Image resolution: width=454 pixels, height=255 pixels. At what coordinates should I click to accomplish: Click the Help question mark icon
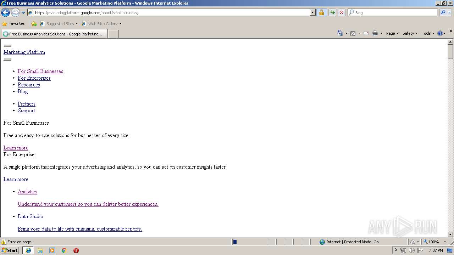440,33
